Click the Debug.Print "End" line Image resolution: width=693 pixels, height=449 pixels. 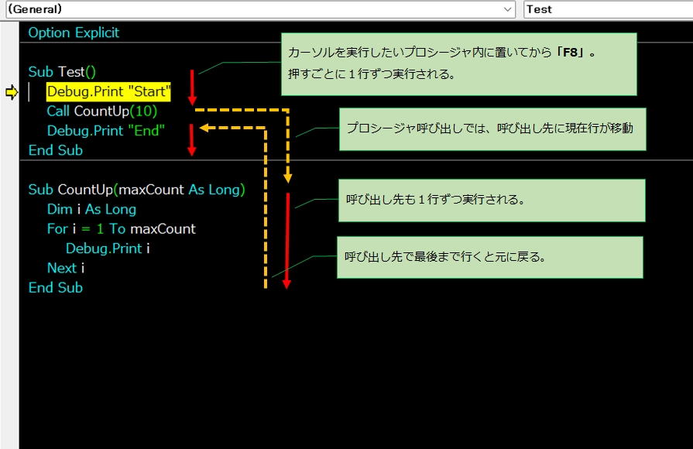[105, 130]
